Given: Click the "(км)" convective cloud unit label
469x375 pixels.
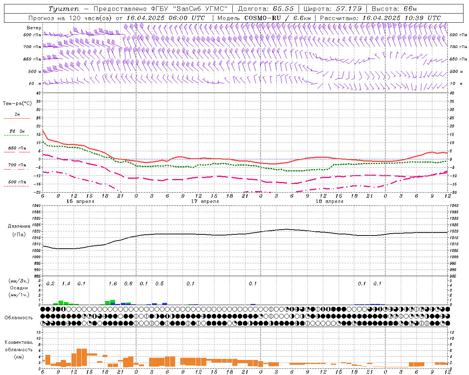Looking at the screenshot, I should 19,357.
